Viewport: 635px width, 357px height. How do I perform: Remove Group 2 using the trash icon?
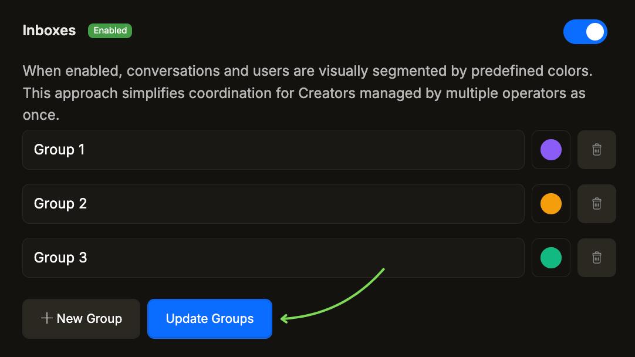(x=596, y=204)
